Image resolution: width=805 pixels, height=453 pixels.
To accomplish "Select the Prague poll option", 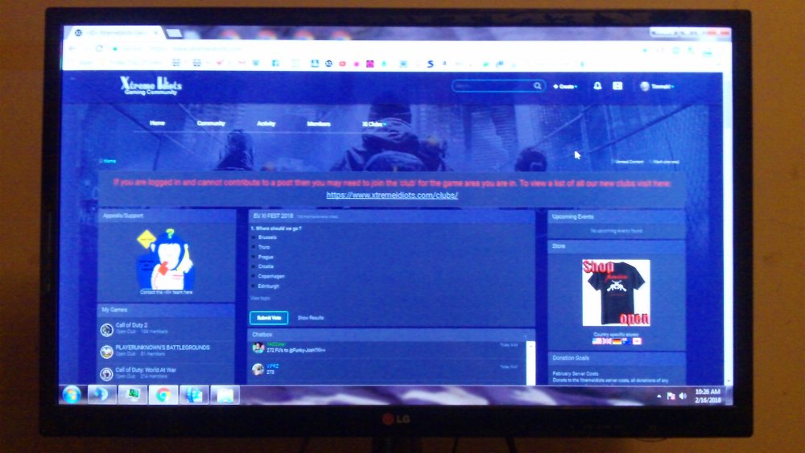I will [254, 257].
